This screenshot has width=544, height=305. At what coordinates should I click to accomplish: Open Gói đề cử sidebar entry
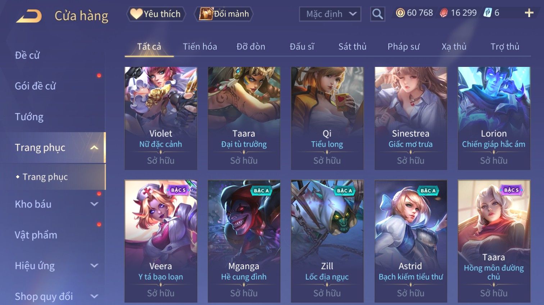[35, 86]
